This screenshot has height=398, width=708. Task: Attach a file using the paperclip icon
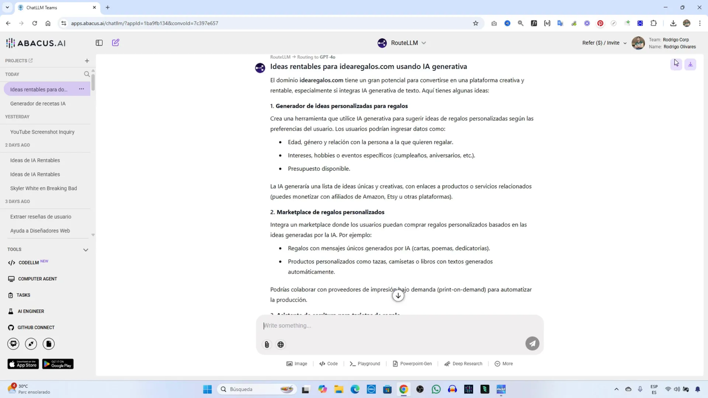click(x=266, y=344)
